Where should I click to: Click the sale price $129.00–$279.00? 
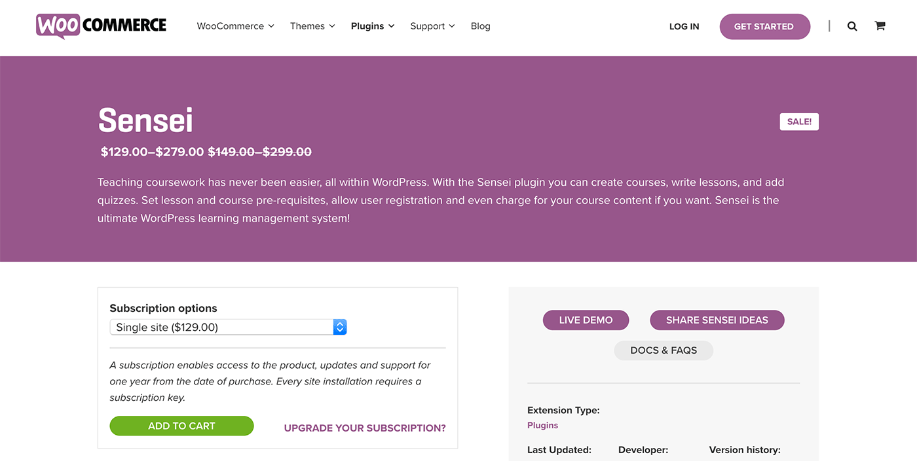tap(153, 152)
